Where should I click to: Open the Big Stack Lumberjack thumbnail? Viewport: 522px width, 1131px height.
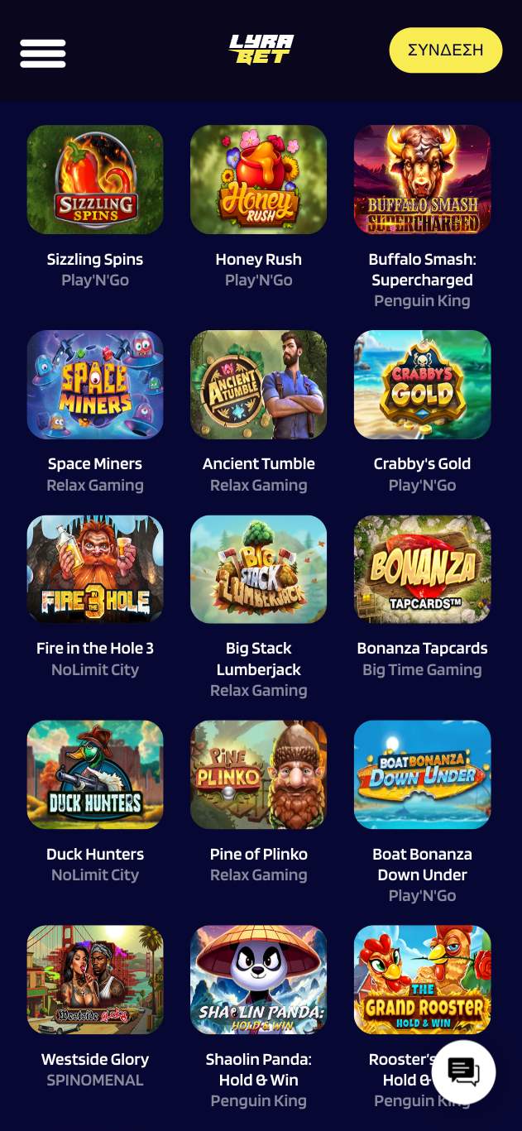(x=259, y=569)
